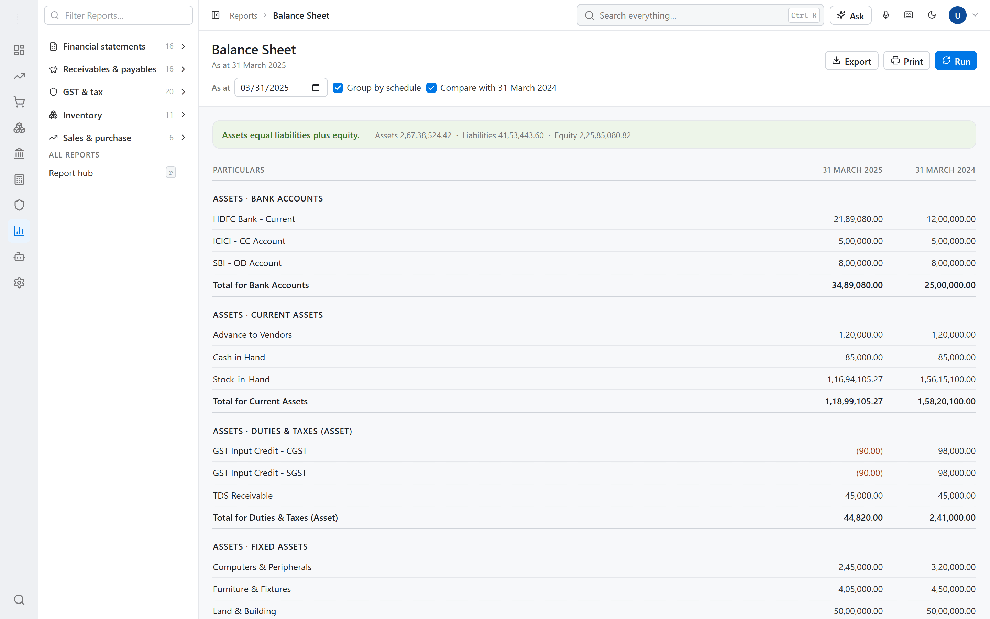This screenshot has height=619, width=990.
Task: Select the Stock-in-Hand row label
Action: (x=241, y=380)
